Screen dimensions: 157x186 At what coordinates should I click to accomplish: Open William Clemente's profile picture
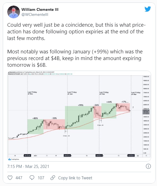click(14, 12)
